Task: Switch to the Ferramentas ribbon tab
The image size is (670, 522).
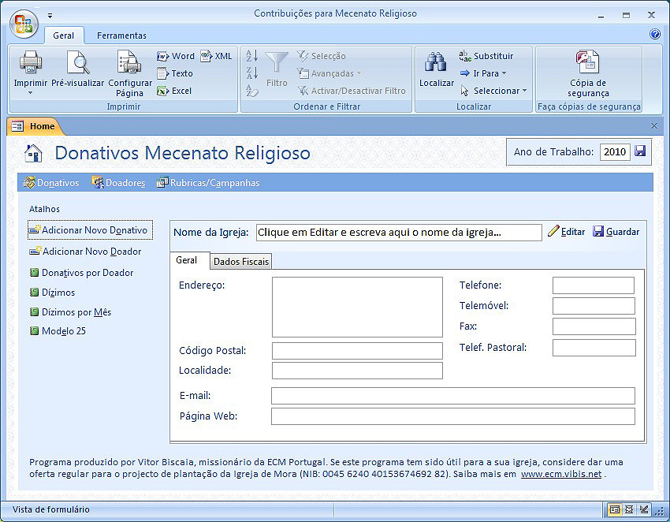Action: click(x=121, y=35)
